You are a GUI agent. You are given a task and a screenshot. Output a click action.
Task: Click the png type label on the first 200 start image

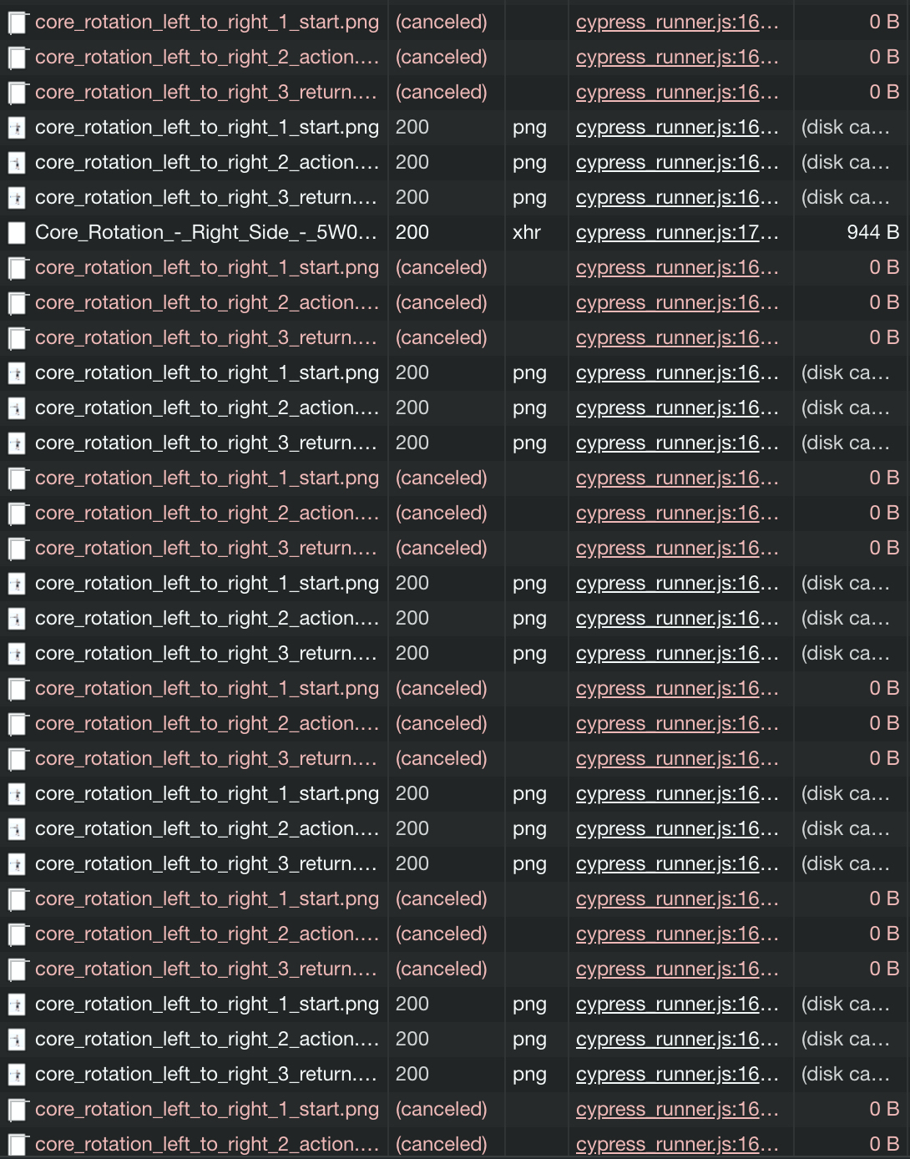(529, 127)
